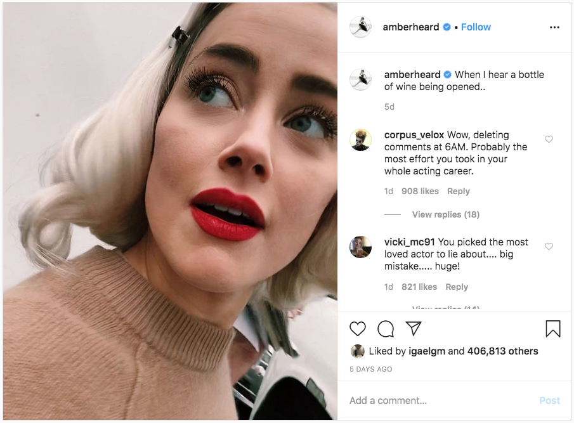Open corpus_velox's avatar

[x=361, y=140]
